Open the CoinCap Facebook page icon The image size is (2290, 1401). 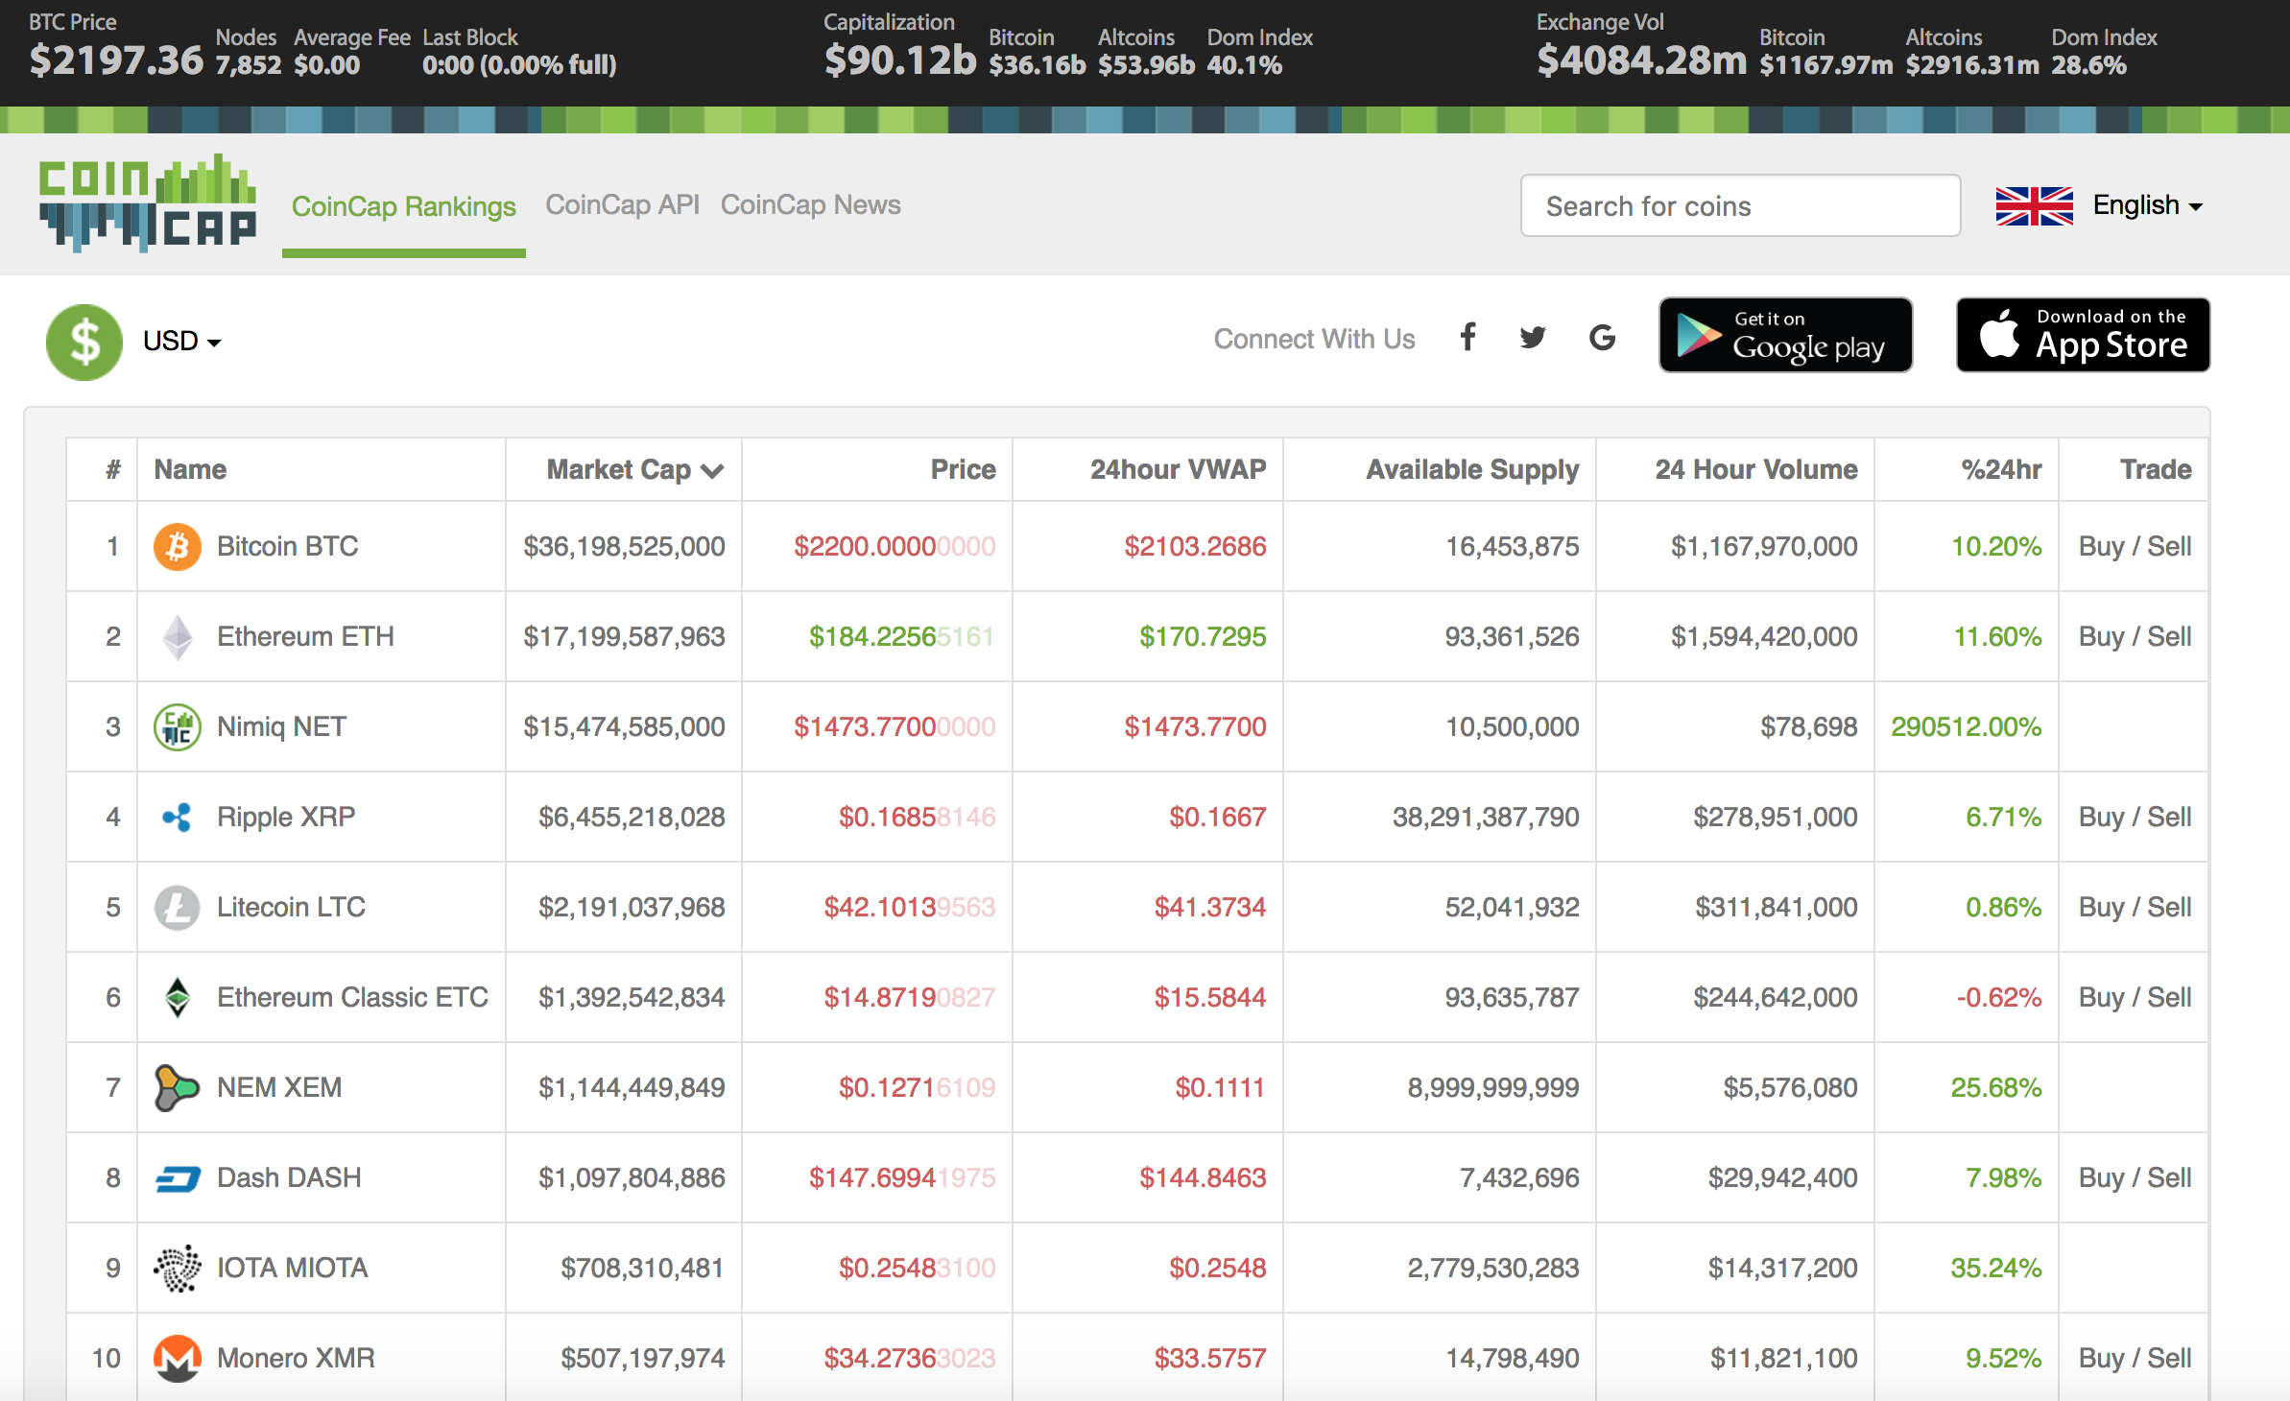pyautogui.click(x=1467, y=338)
